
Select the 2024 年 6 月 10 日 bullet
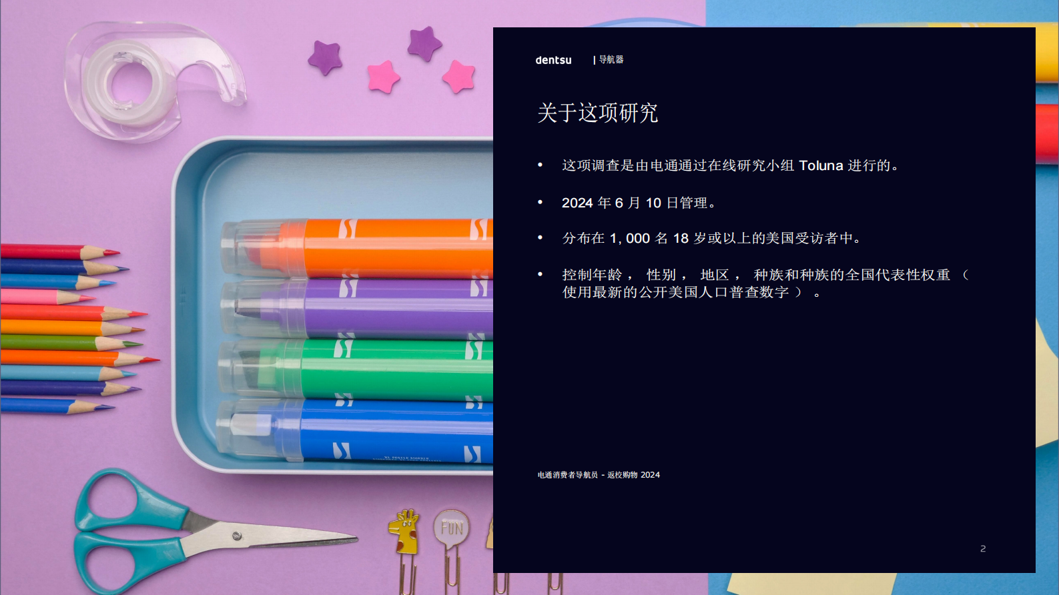point(639,203)
